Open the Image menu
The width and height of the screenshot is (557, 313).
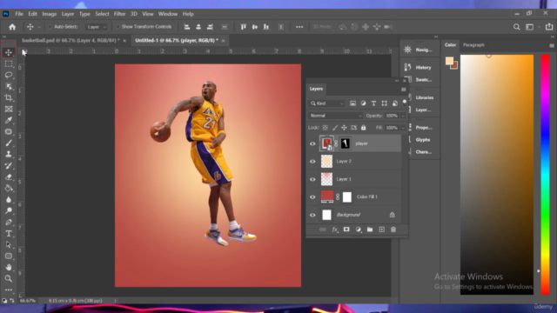click(50, 14)
